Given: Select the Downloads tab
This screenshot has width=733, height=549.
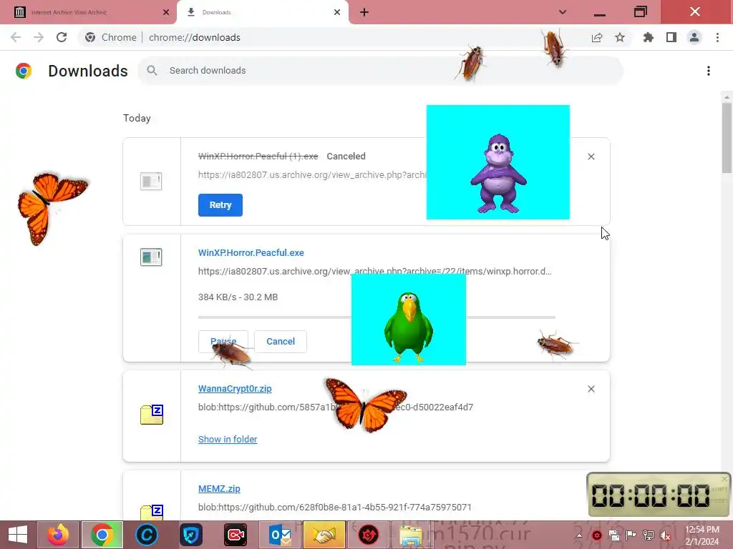Looking at the screenshot, I should point(262,12).
